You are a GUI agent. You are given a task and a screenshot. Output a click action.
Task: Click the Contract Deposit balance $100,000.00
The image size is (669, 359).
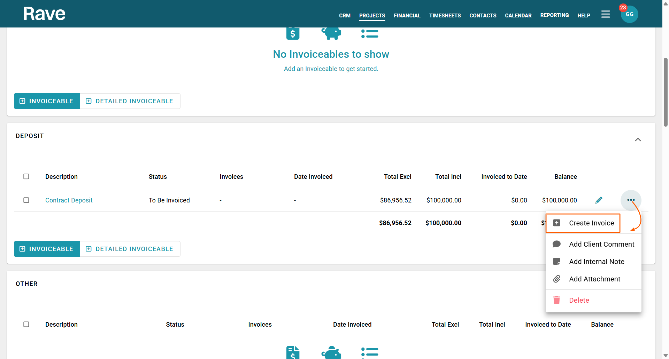(560, 200)
